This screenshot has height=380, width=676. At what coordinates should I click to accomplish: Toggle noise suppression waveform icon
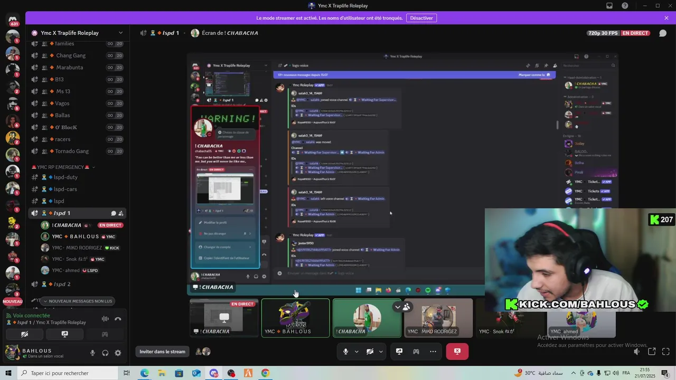pos(105,319)
